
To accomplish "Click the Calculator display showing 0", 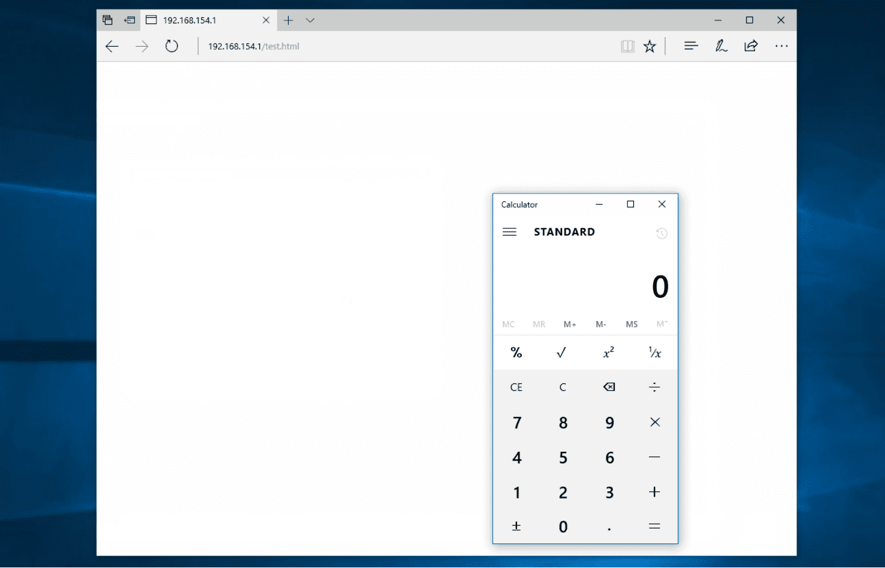I will coord(660,287).
